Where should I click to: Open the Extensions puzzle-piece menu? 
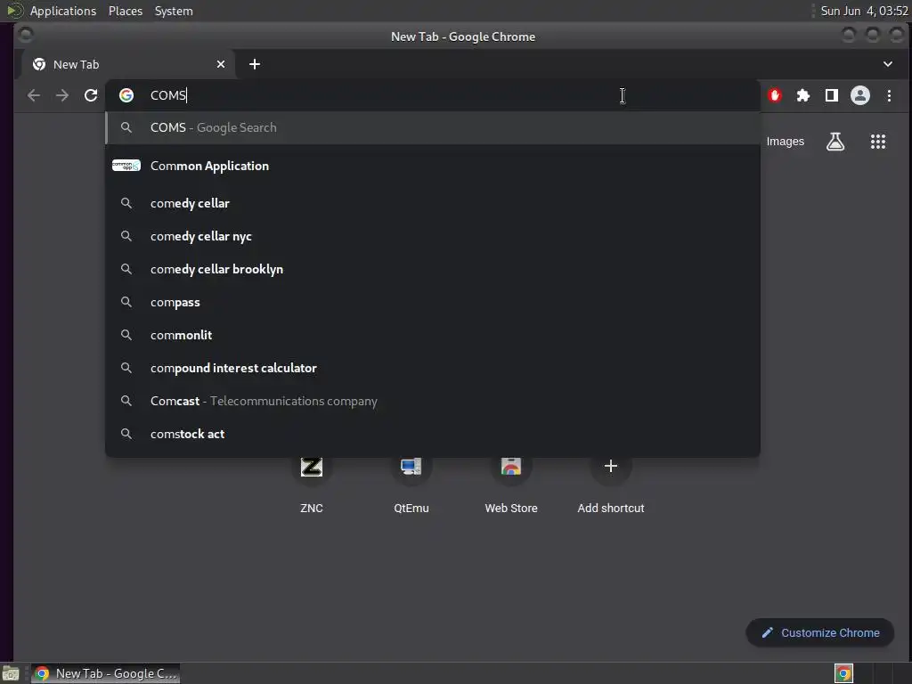(803, 95)
